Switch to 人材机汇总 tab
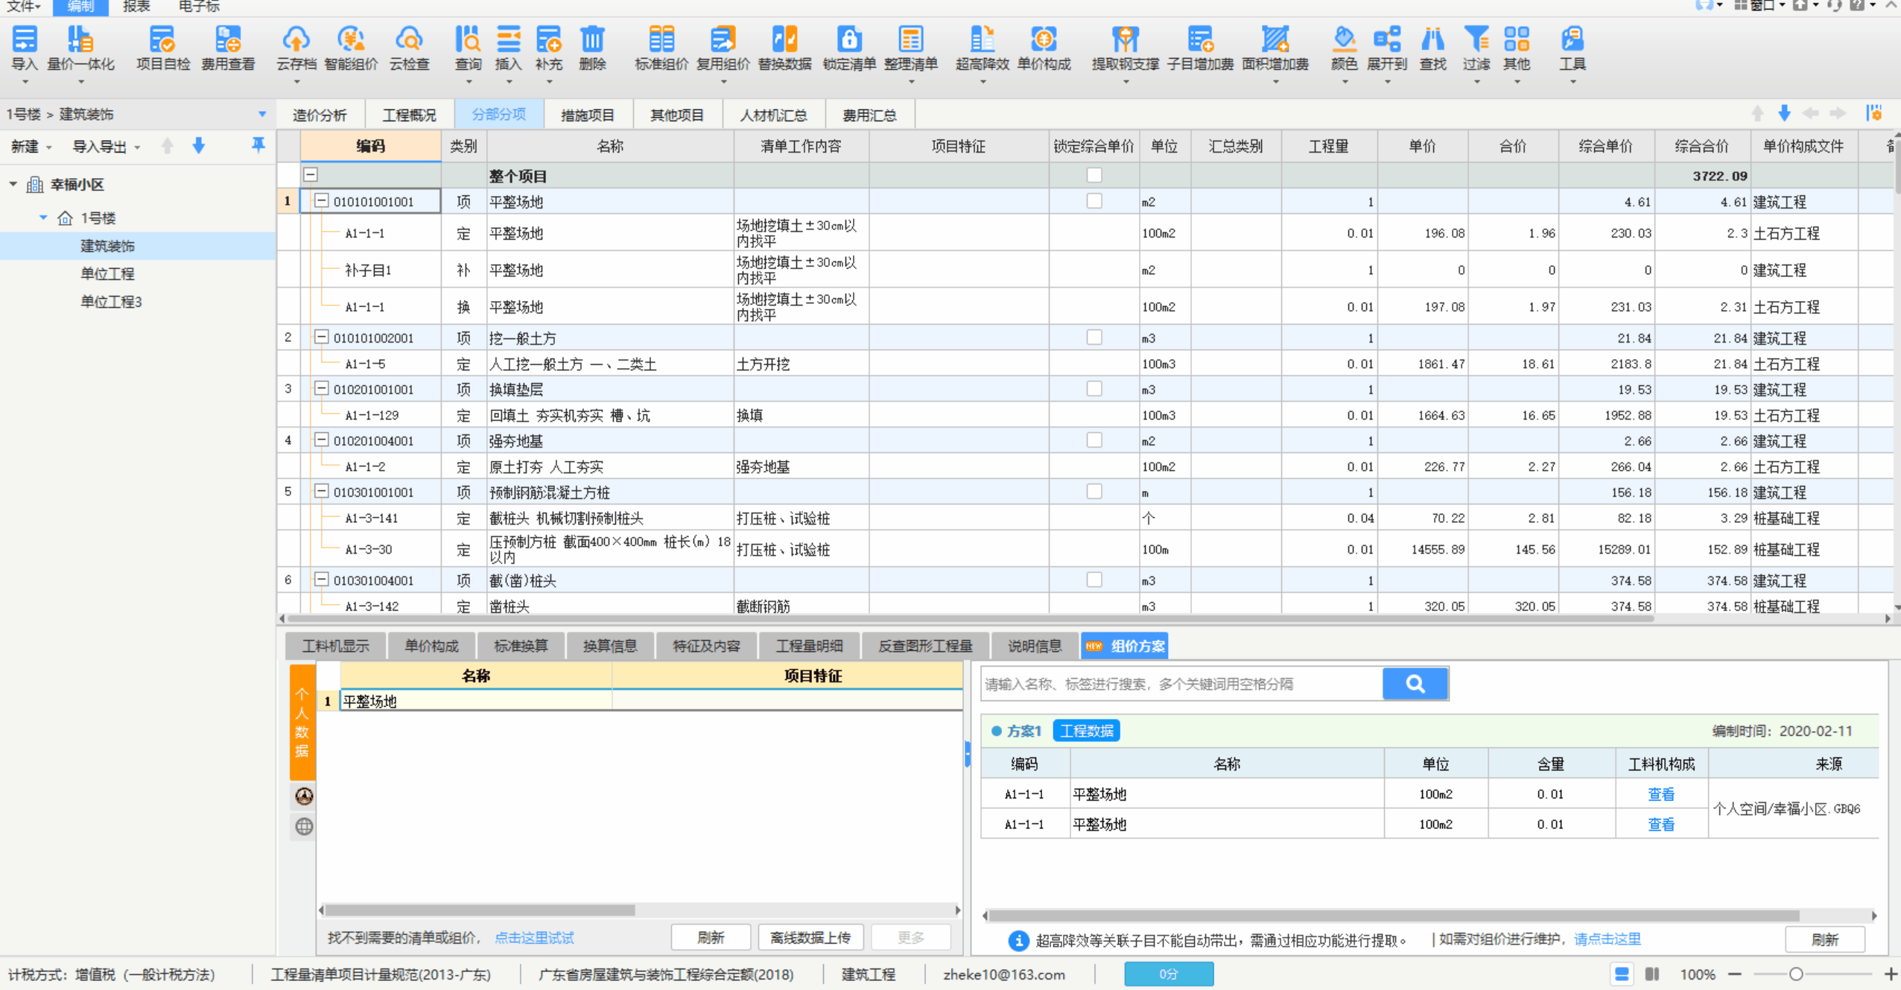The image size is (1901, 990). coord(773,115)
